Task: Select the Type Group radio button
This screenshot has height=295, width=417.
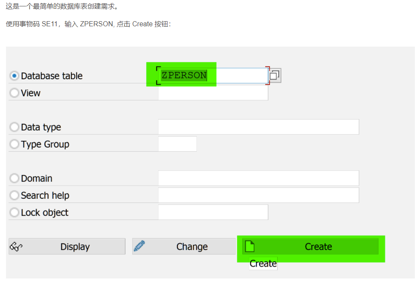Action: click(x=14, y=144)
